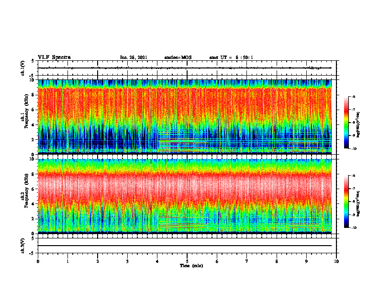The height and width of the screenshot is (293, 379).
Task: Click the "Time (min)" x-axis label
Action: point(191,266)
